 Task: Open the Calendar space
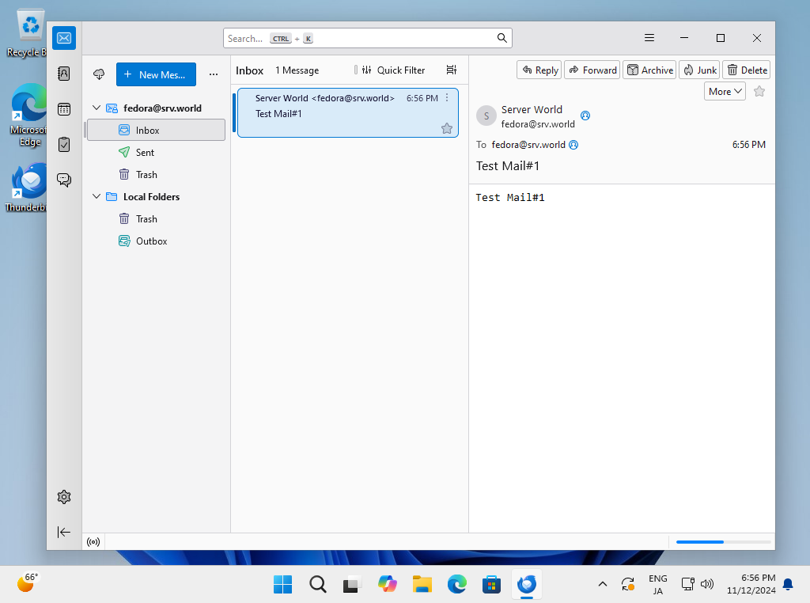[64, 108]
